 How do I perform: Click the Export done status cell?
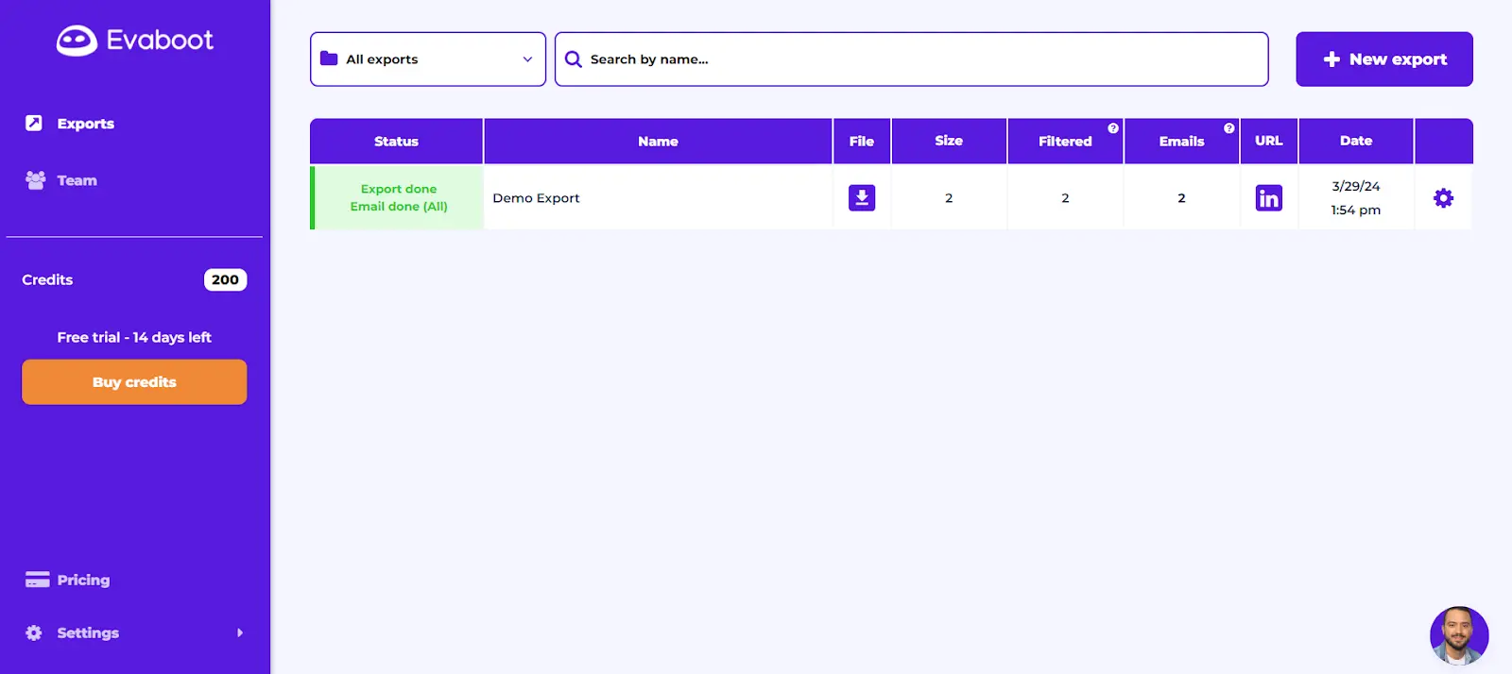[398, 197]
